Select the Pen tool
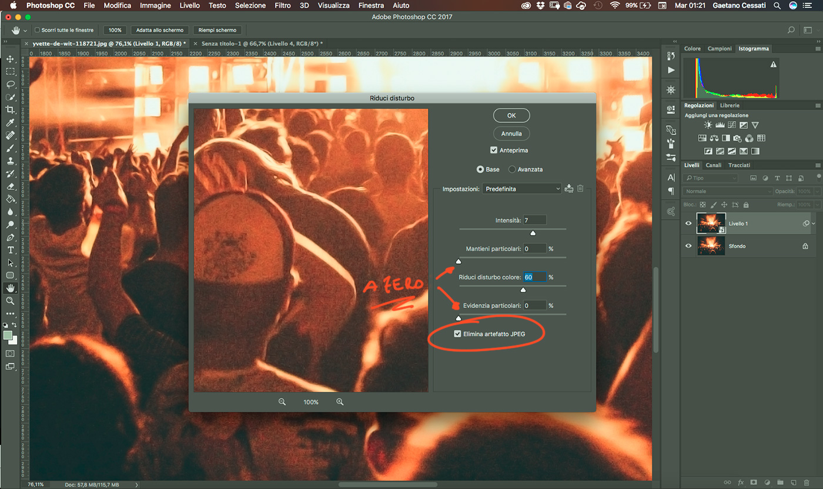 click(x=10, y=237)
